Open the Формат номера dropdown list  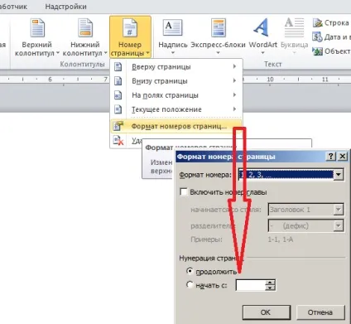pos(339,175)
